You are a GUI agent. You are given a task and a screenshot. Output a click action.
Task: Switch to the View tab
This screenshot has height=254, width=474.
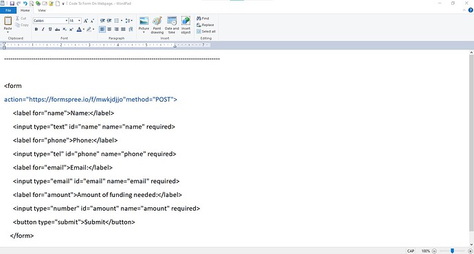click(42, 10)
